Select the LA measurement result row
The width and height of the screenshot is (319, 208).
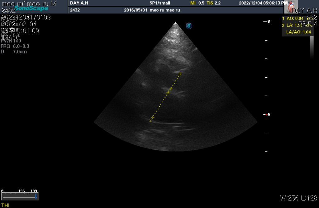(x=293, y=25)
